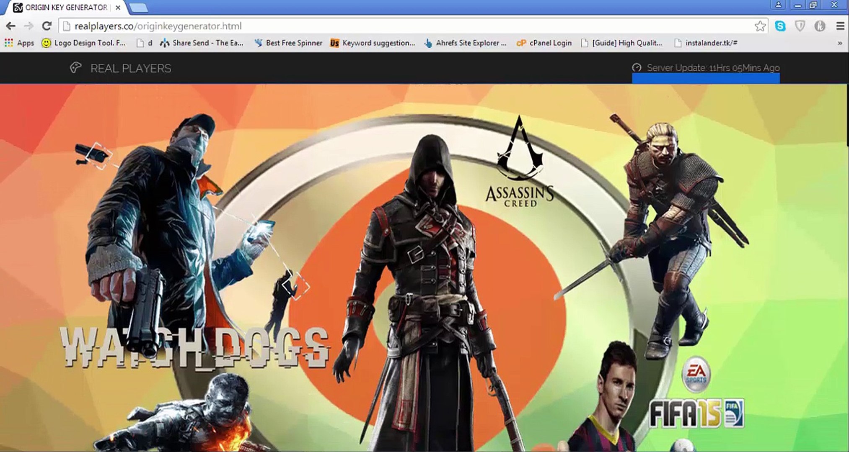Screen dimensions: 849x452
Task: Open the Best Free Spinner bookmark
Action: pos(288,43)
